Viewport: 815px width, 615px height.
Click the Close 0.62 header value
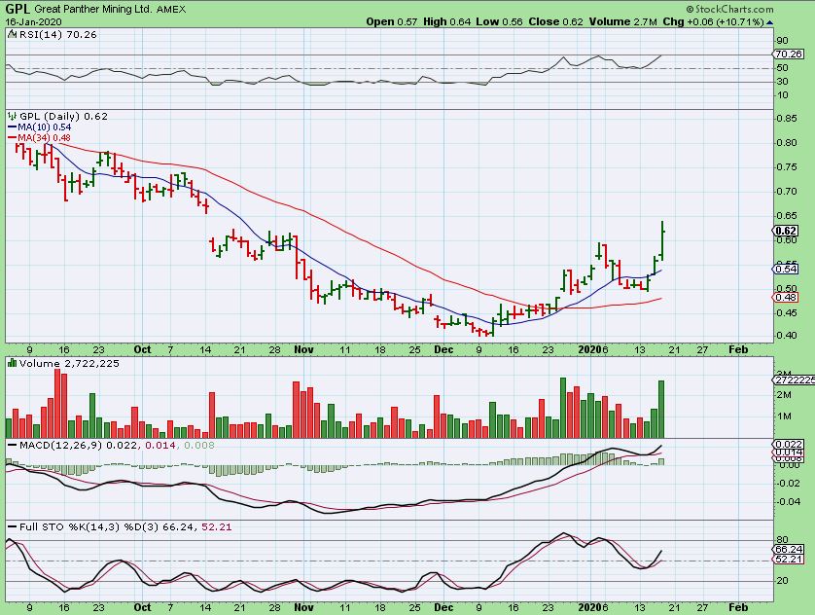coord(555,21)
